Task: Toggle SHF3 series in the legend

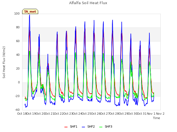Action: click(x=106, y=127)
